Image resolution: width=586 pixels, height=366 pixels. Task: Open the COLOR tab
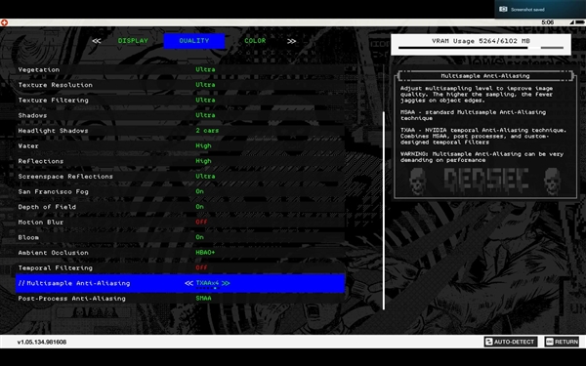point(255,41)
